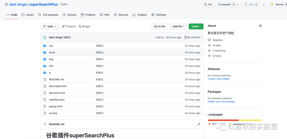Viewport: 287px width, 139px height.
Task: Click the file icon next to popup.html
Action: click(45, 106)
